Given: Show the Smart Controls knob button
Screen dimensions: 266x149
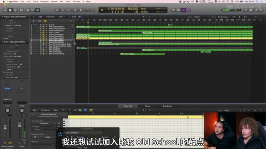Looking at the screenshot, I should pyautogui.click(x=28, y=10).
